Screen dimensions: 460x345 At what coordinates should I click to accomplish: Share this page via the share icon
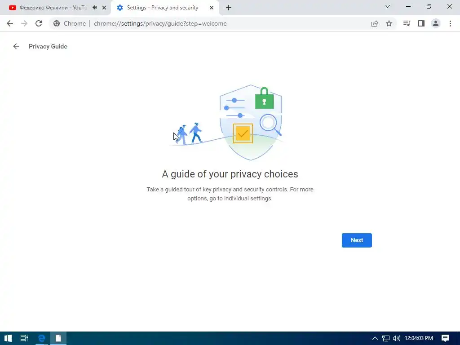point(375,23)
